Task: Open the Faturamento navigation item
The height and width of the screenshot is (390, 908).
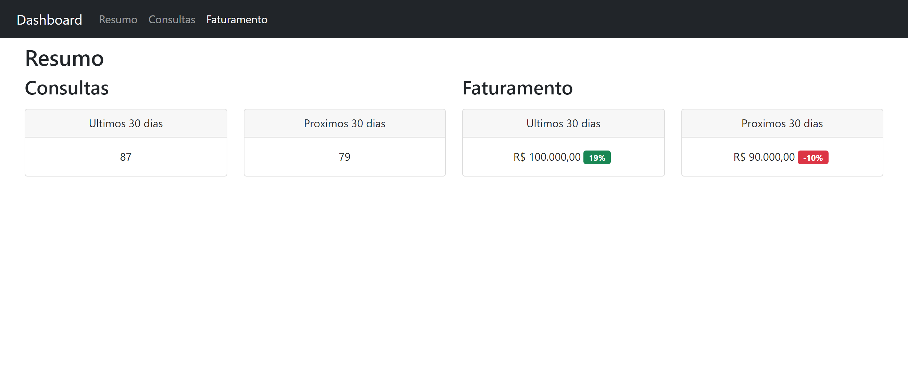Action: pyautogui.click(x=237, y=19)
